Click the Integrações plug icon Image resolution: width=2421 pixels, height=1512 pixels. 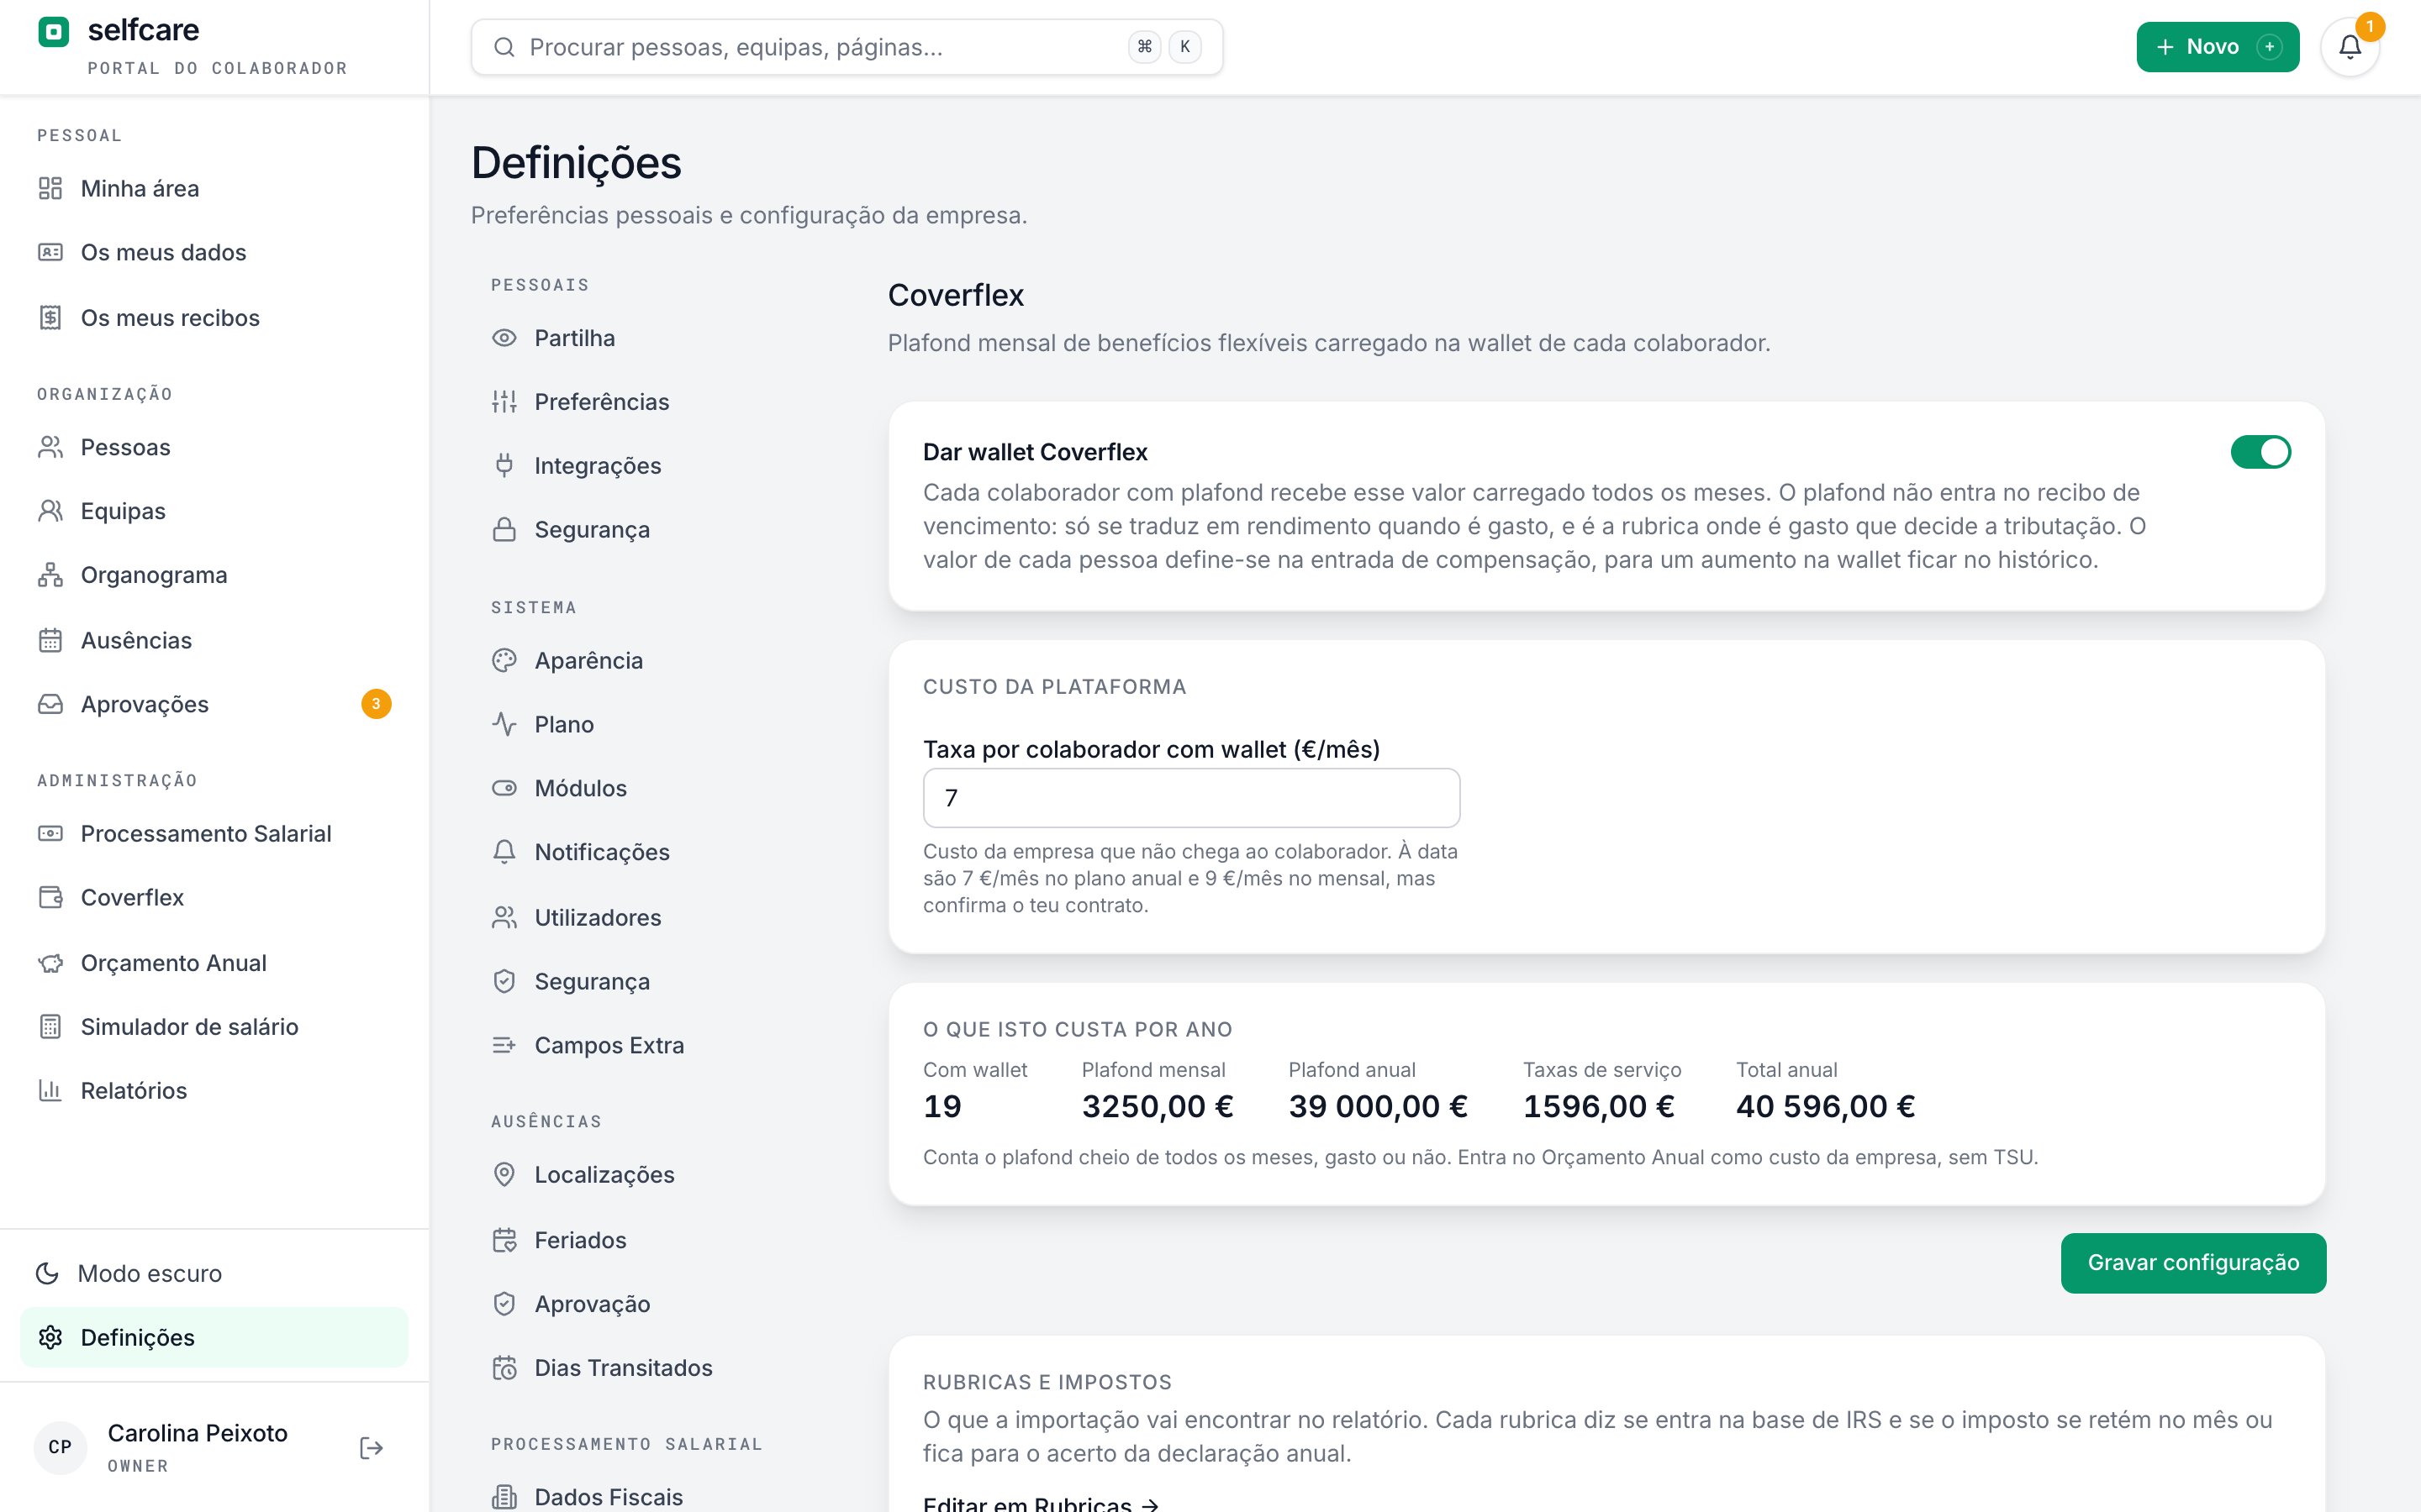point(504,465)
